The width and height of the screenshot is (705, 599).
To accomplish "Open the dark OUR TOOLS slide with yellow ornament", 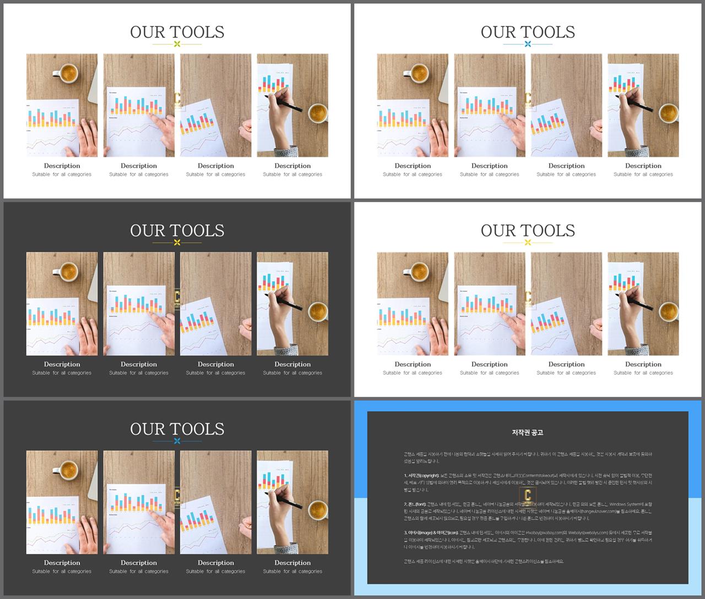I will (x=177, y=299).
